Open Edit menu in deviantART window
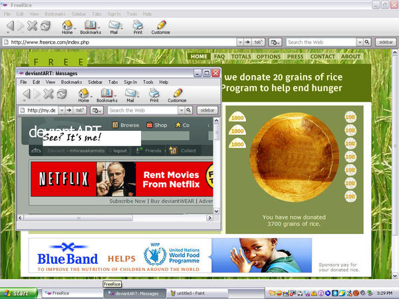 36,82
